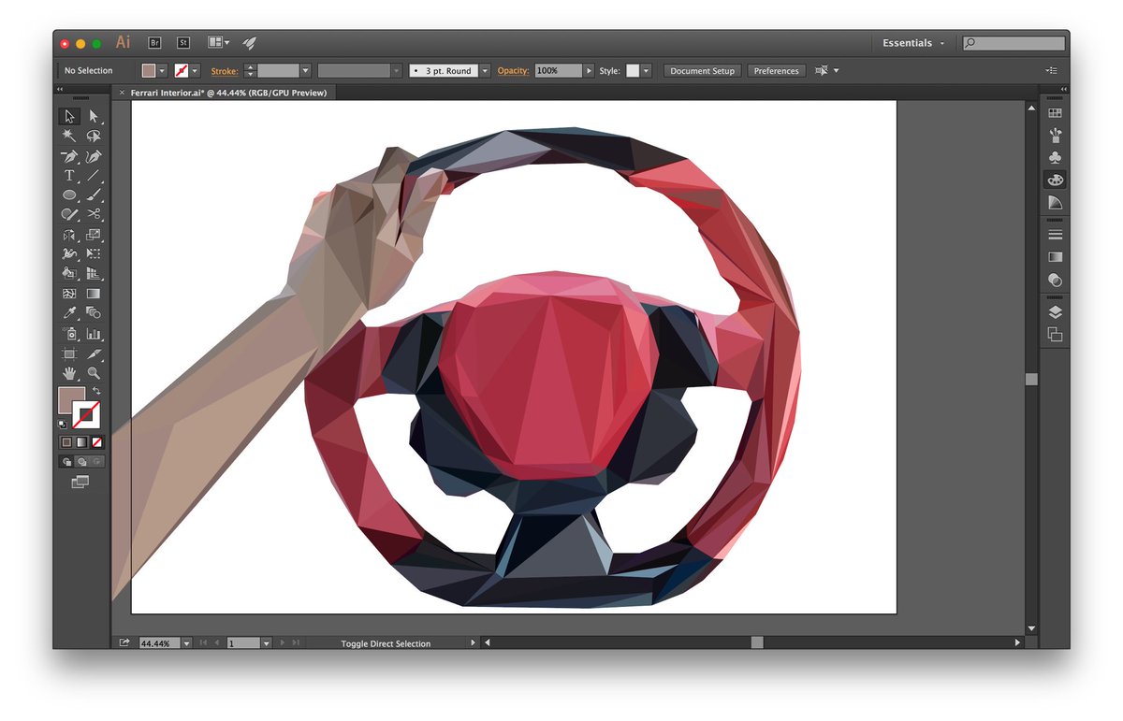Select the Selection tool arrow
Viewport: 1123px width, 721px height.
(x=69, y=116)
